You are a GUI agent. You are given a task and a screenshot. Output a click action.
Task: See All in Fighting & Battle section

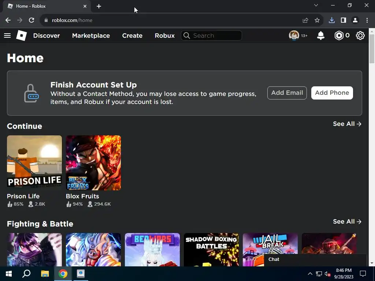click(347, 221)
